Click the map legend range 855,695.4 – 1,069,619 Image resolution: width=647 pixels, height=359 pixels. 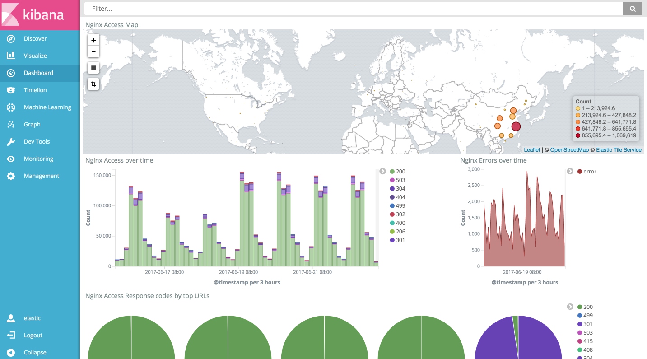pyautogui.click(x=606, y=135)
